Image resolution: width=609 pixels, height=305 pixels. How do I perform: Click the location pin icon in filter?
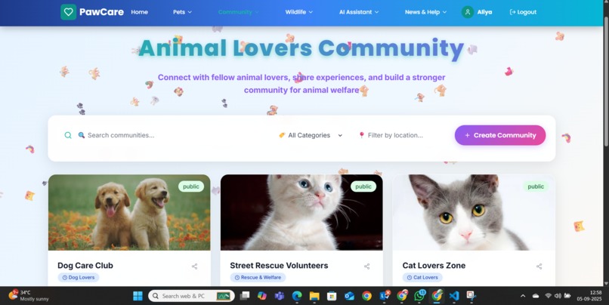click(x=362, y=135)
